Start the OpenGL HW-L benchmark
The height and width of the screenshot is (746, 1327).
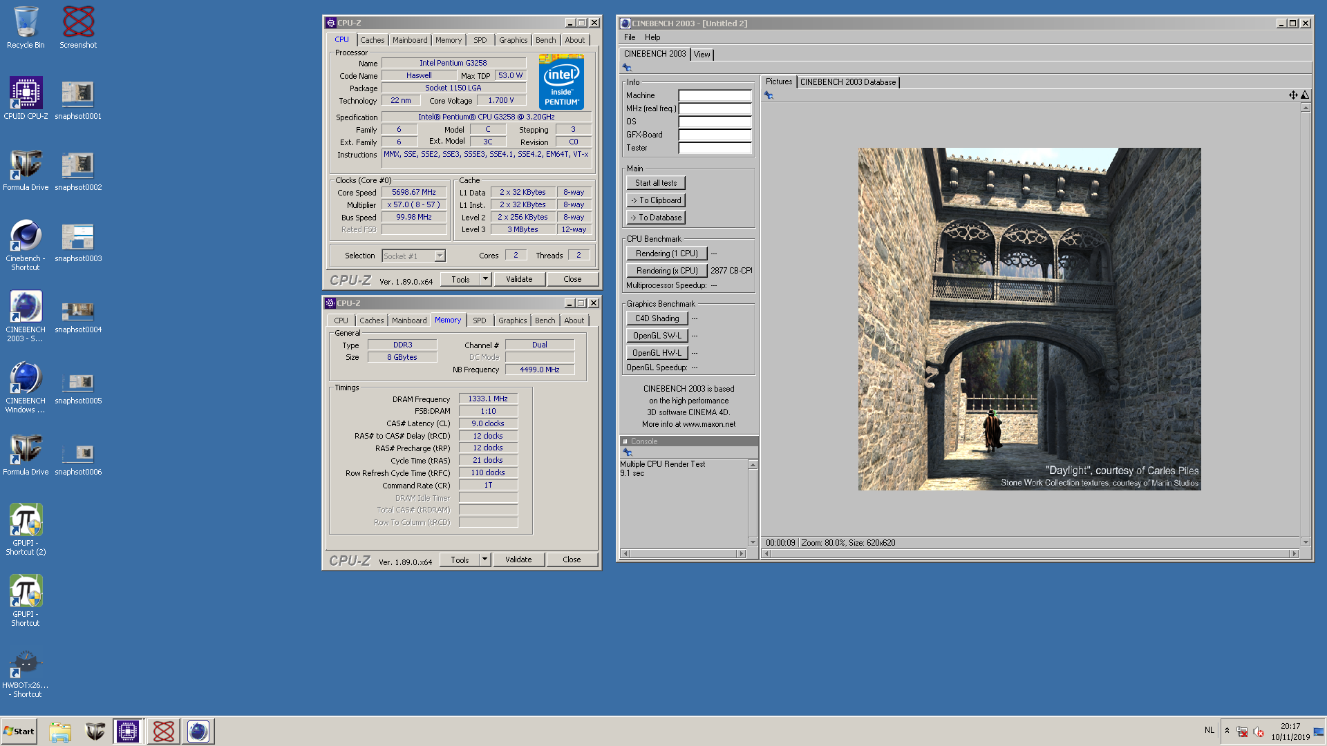[x=657, y=353]
